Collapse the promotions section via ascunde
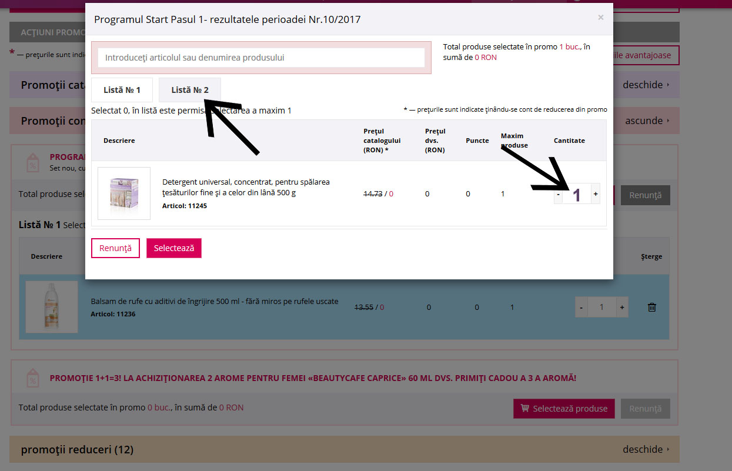The image size is (732, 471). click(x=647, y=121)
